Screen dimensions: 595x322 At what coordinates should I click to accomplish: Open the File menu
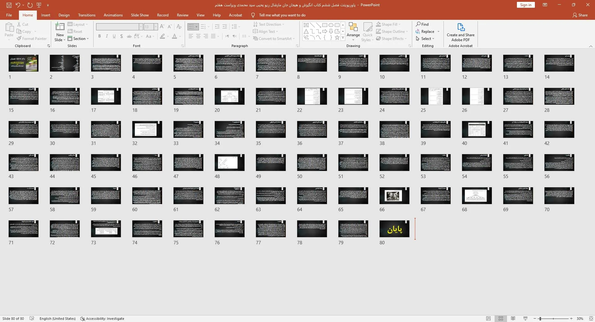coord(9,15)
